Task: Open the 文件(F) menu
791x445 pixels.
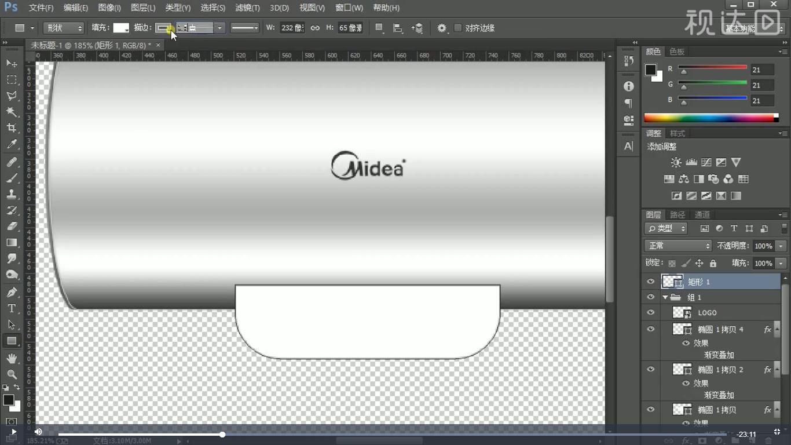Action: 41,8
